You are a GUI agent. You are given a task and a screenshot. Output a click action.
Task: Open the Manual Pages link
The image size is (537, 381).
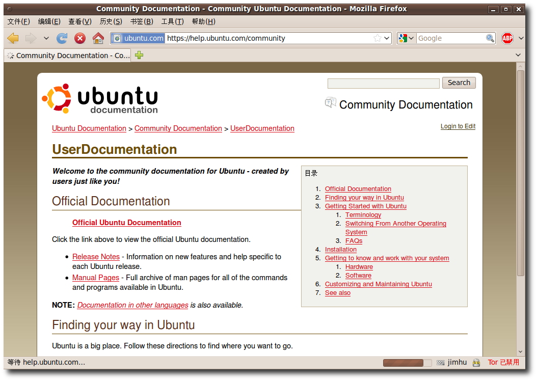(x=96, y=278)
